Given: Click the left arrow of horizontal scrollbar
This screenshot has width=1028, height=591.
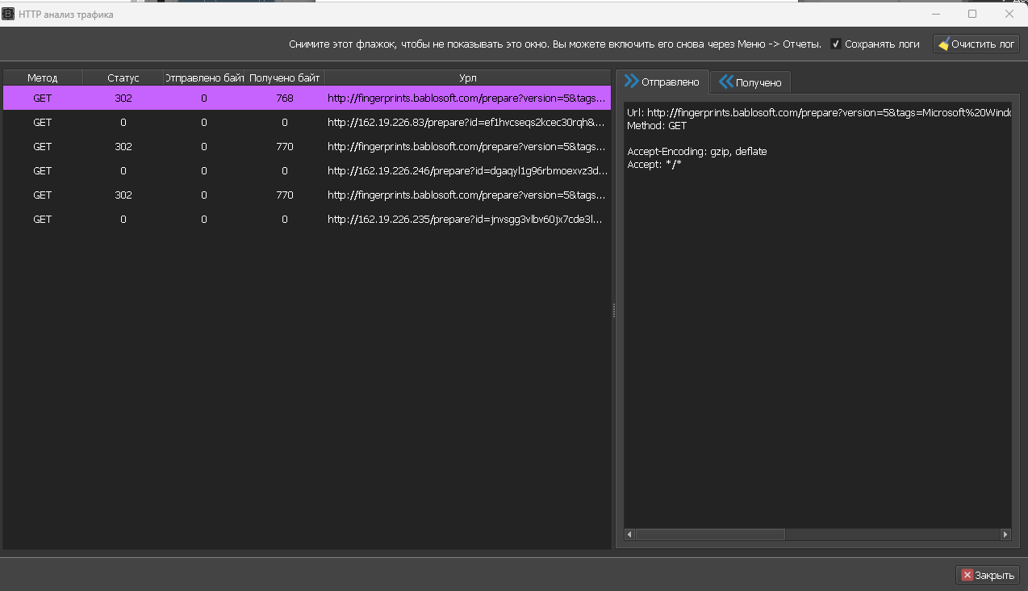Looking at the screenshot, I should pyautogui.click(x=630, y=534).
